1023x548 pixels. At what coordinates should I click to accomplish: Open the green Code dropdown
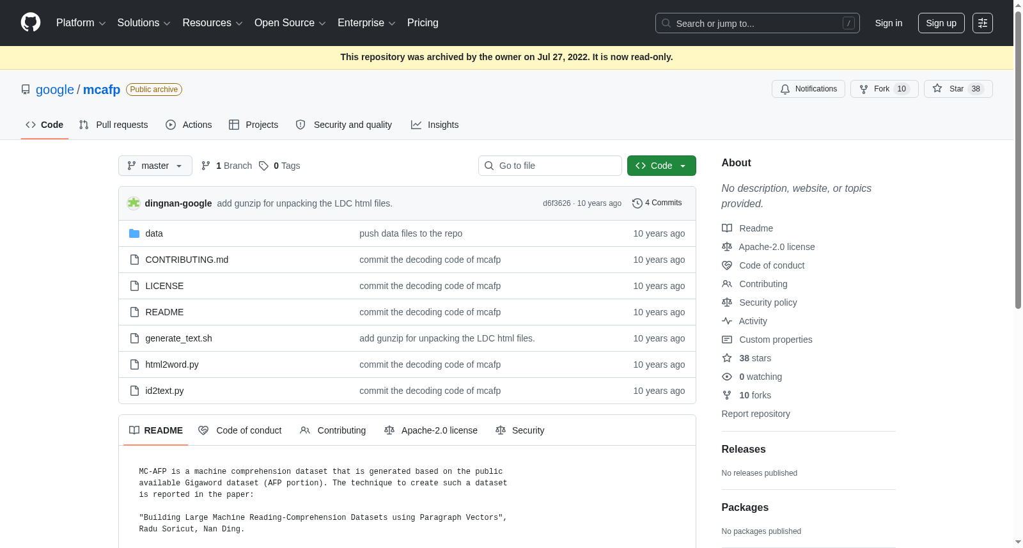coord(662,166)
